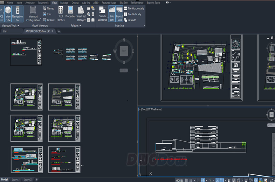This screenshot has height=182, width=275.
Task: Toggle the File Tabs button
Action: pyautogui.click(x=112, y=14)
